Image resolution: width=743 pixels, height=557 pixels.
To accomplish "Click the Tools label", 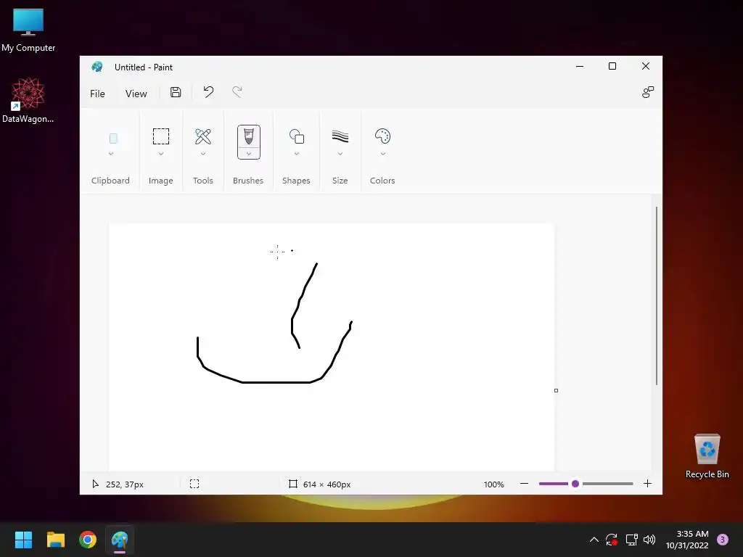I will click(203, 181).
